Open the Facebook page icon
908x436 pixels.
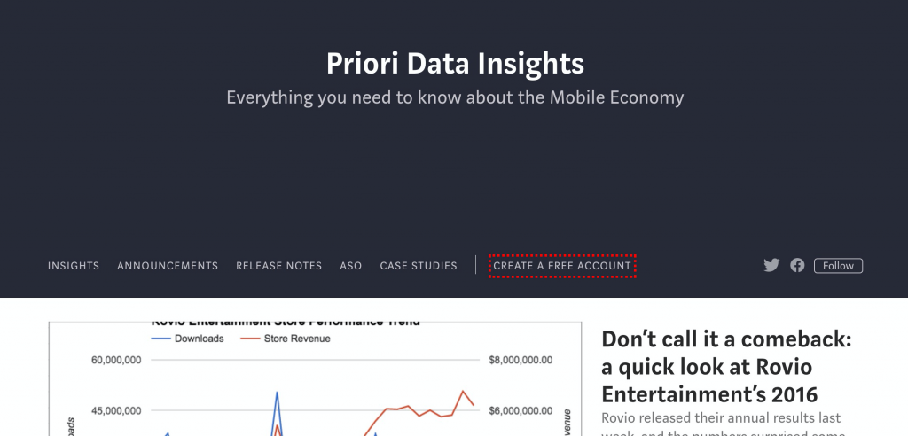[x=797, y=265]
